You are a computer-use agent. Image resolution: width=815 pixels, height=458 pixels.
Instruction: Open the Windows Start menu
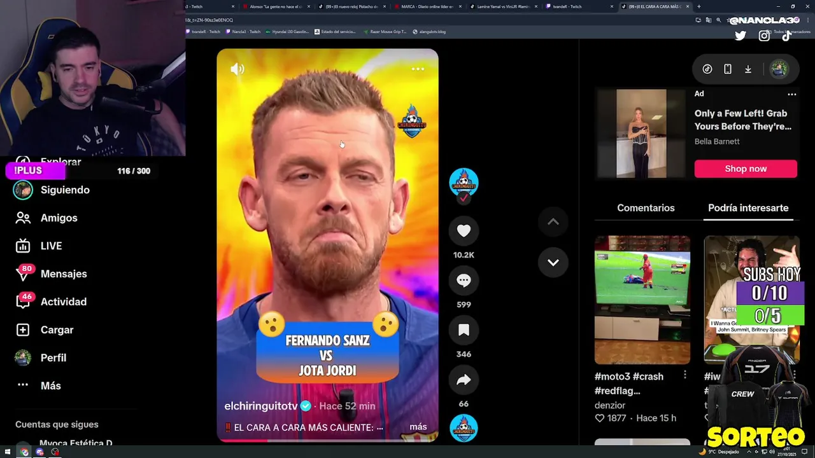7,452
